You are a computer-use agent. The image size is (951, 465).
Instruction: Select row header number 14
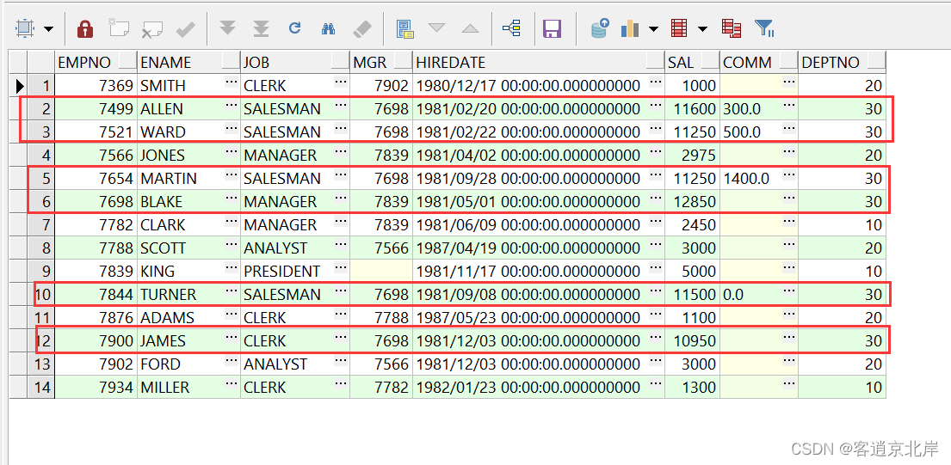pyautogui.click(x=41, y=388)
